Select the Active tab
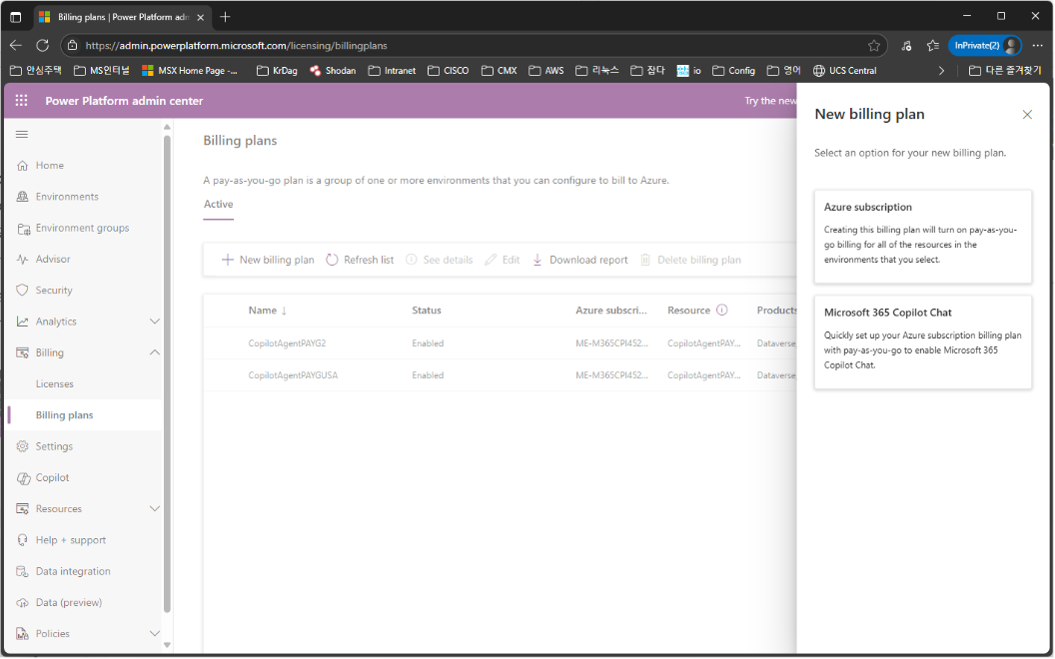1055x659 pixels. (x=219, y=205)
